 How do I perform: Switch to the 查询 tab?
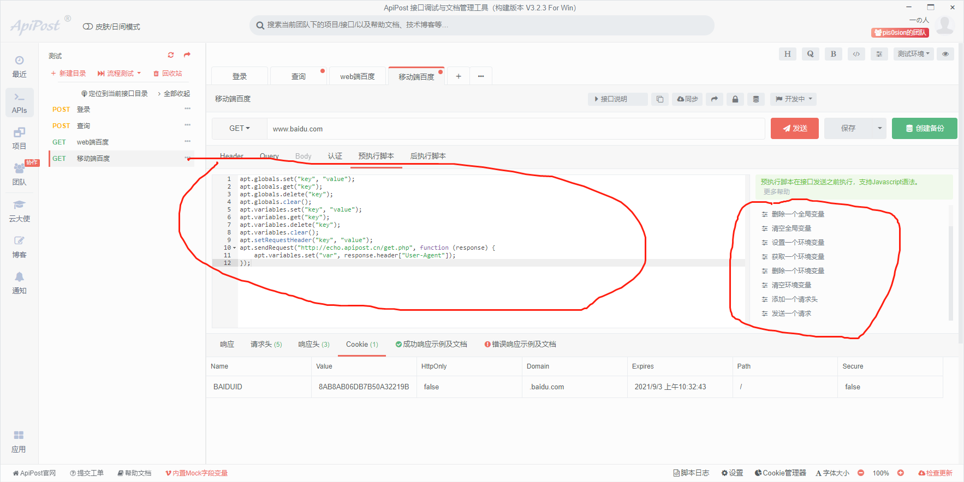(x=299, y=76)
